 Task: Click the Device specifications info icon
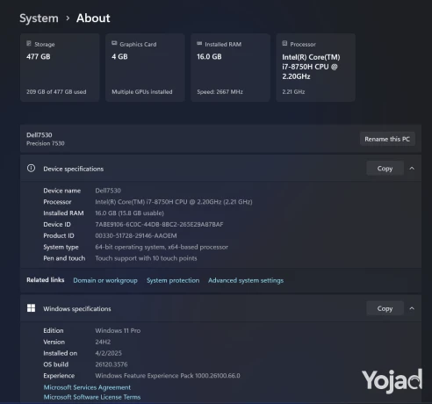[x=31, y=169]
